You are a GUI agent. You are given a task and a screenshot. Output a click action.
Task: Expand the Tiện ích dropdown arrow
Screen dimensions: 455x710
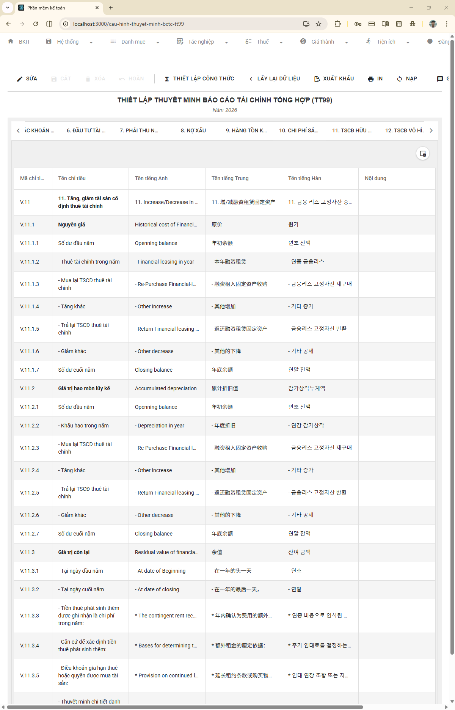[408, 42]
